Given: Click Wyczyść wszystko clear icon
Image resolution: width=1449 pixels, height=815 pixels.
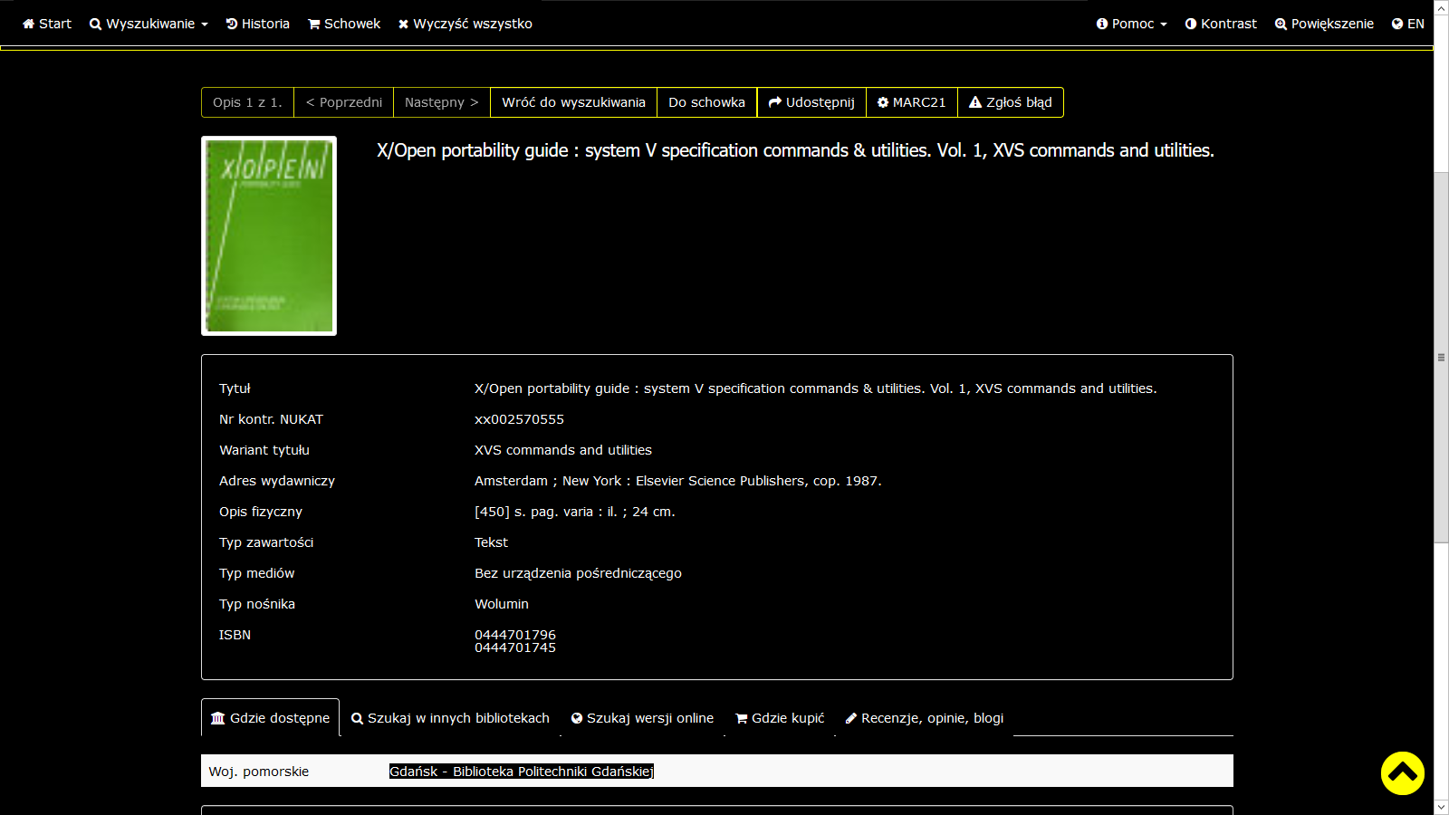Looking at the screenshot, I should 404,24.
